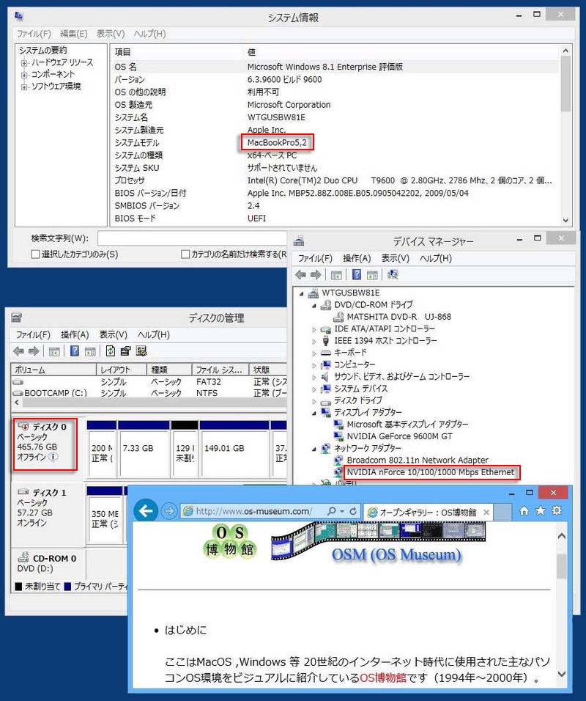The height and width of the screenshot is (701, 586).
Task: Select the 7.33 GB partition on Disk 0
Action: [144, 449]
